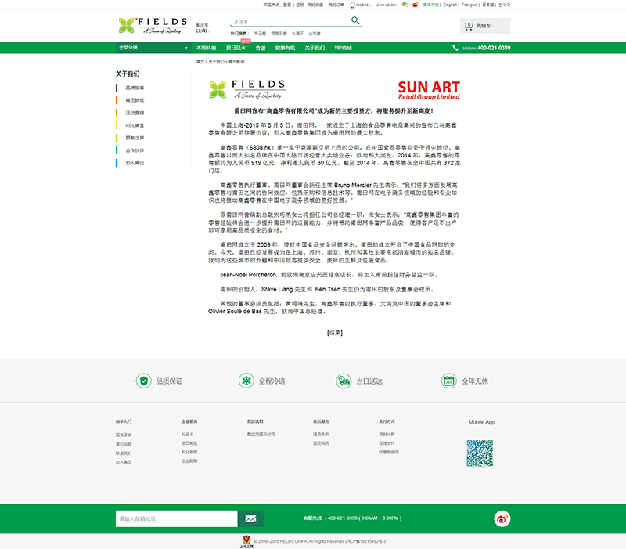Click the 365 calendar icon
626x549 pixels.
(x=448, y=381)
